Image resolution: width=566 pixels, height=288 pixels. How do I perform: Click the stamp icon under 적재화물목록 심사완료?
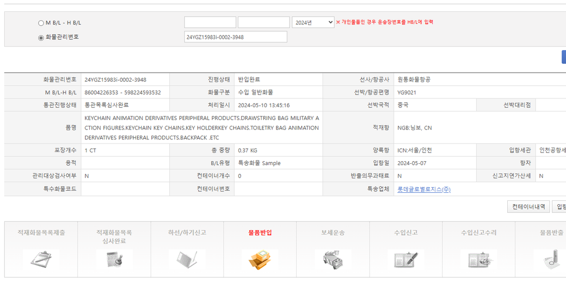(114, 260)
